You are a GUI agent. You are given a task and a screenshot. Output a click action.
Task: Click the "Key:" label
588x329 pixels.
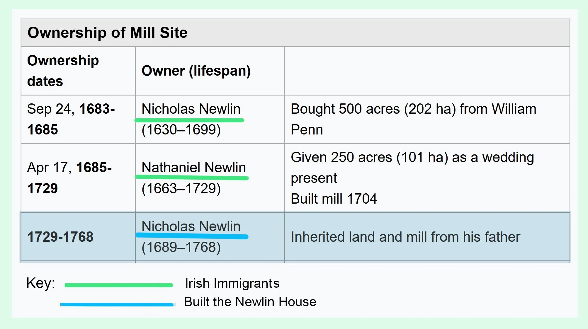tap(40, 283)
